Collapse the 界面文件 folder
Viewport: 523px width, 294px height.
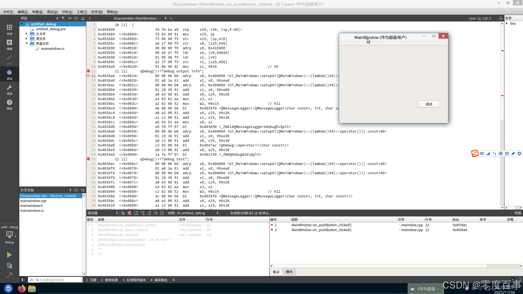point(26,44)
